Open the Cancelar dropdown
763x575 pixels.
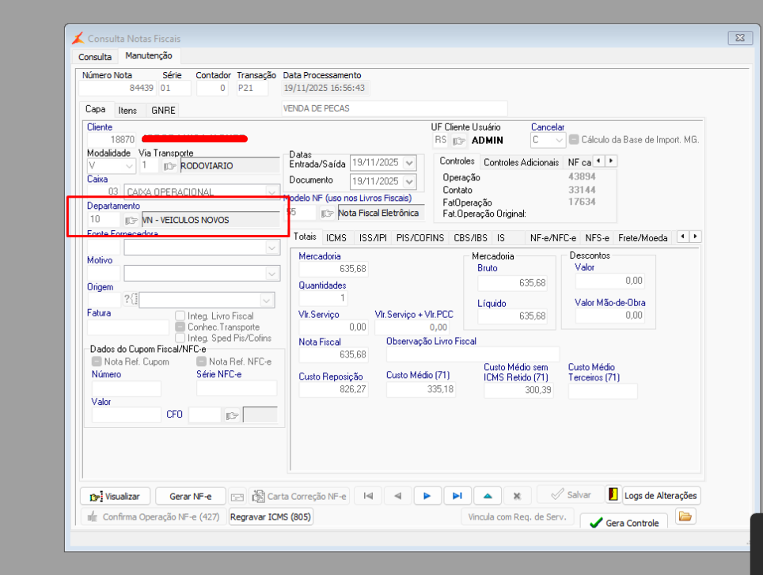pos(560,140)
